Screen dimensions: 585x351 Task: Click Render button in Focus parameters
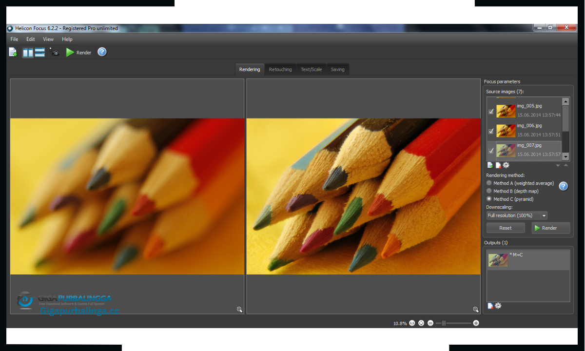[x=550, y=228]
